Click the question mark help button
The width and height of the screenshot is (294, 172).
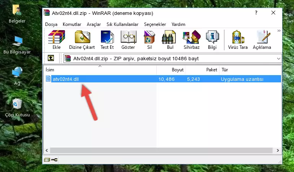click(x=256, y=13)
